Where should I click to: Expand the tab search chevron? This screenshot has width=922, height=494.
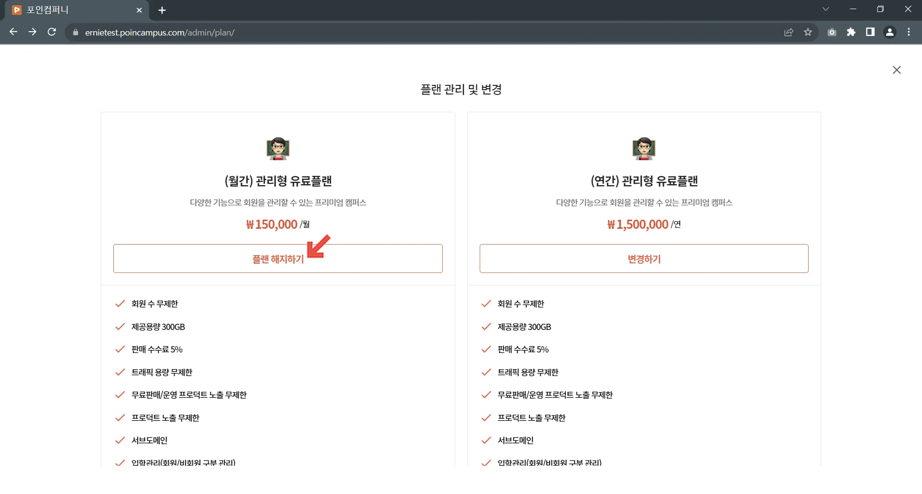click(x=825, y=9)
